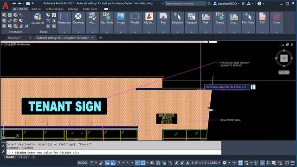Add a new drawing tab with plus button
297x167 pixels.
coord(100,38)
